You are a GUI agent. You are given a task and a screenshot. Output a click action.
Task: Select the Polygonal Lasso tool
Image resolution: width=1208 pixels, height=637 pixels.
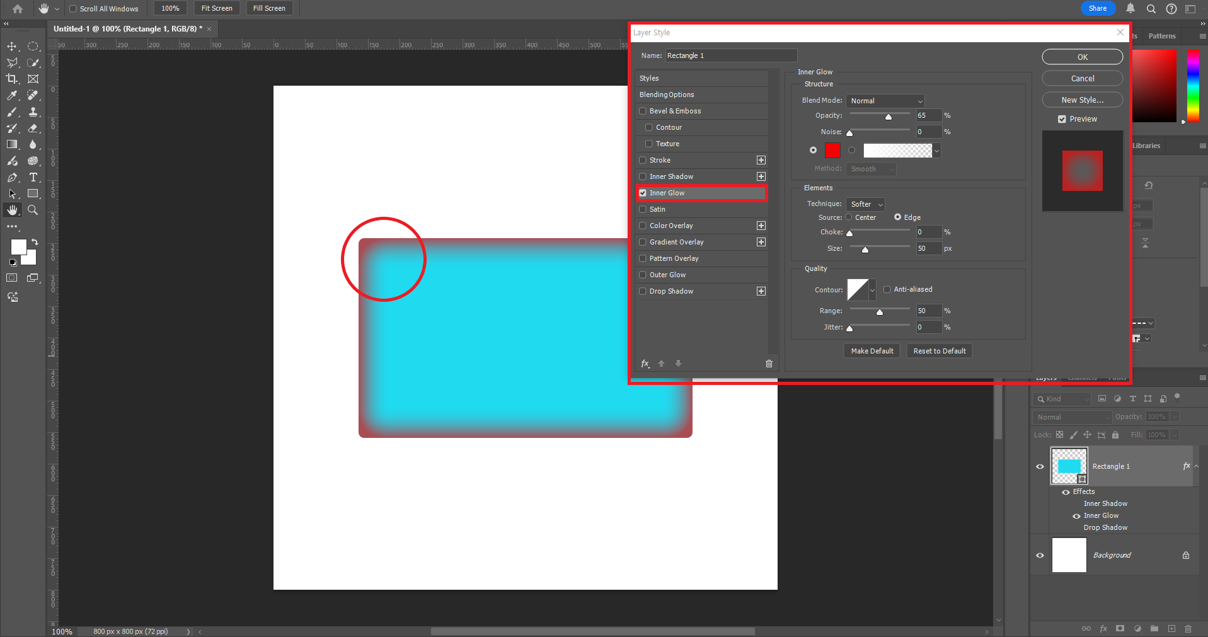(x=12, y=63)
